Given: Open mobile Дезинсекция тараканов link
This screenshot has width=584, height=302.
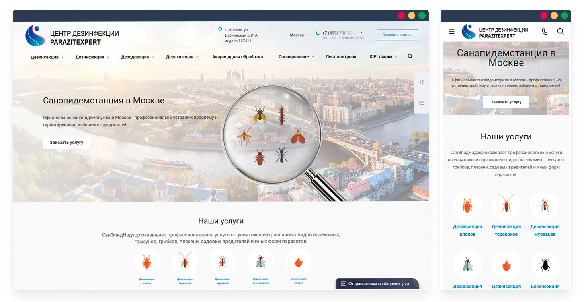Looking at the screenshot, I should 506,230.
